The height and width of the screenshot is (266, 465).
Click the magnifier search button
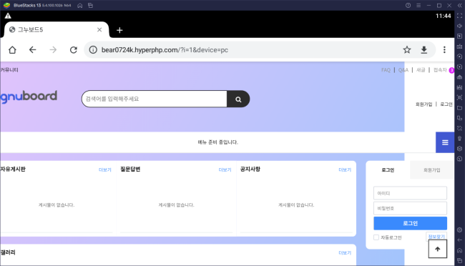pyautogui.click(x=238, y=99)
